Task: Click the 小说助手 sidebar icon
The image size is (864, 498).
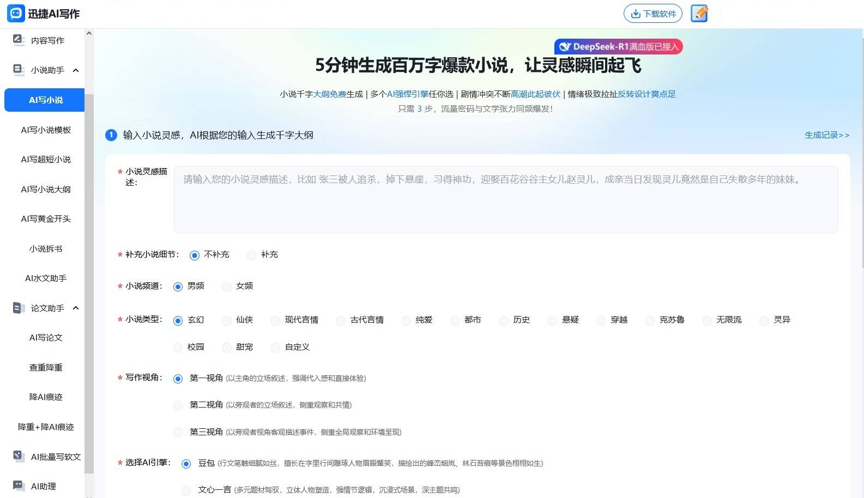Action: pos(19,70)
